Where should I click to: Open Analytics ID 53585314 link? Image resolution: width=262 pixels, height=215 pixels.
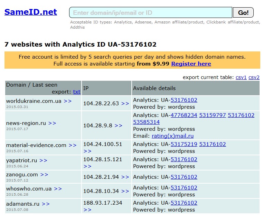click(146, 122)
